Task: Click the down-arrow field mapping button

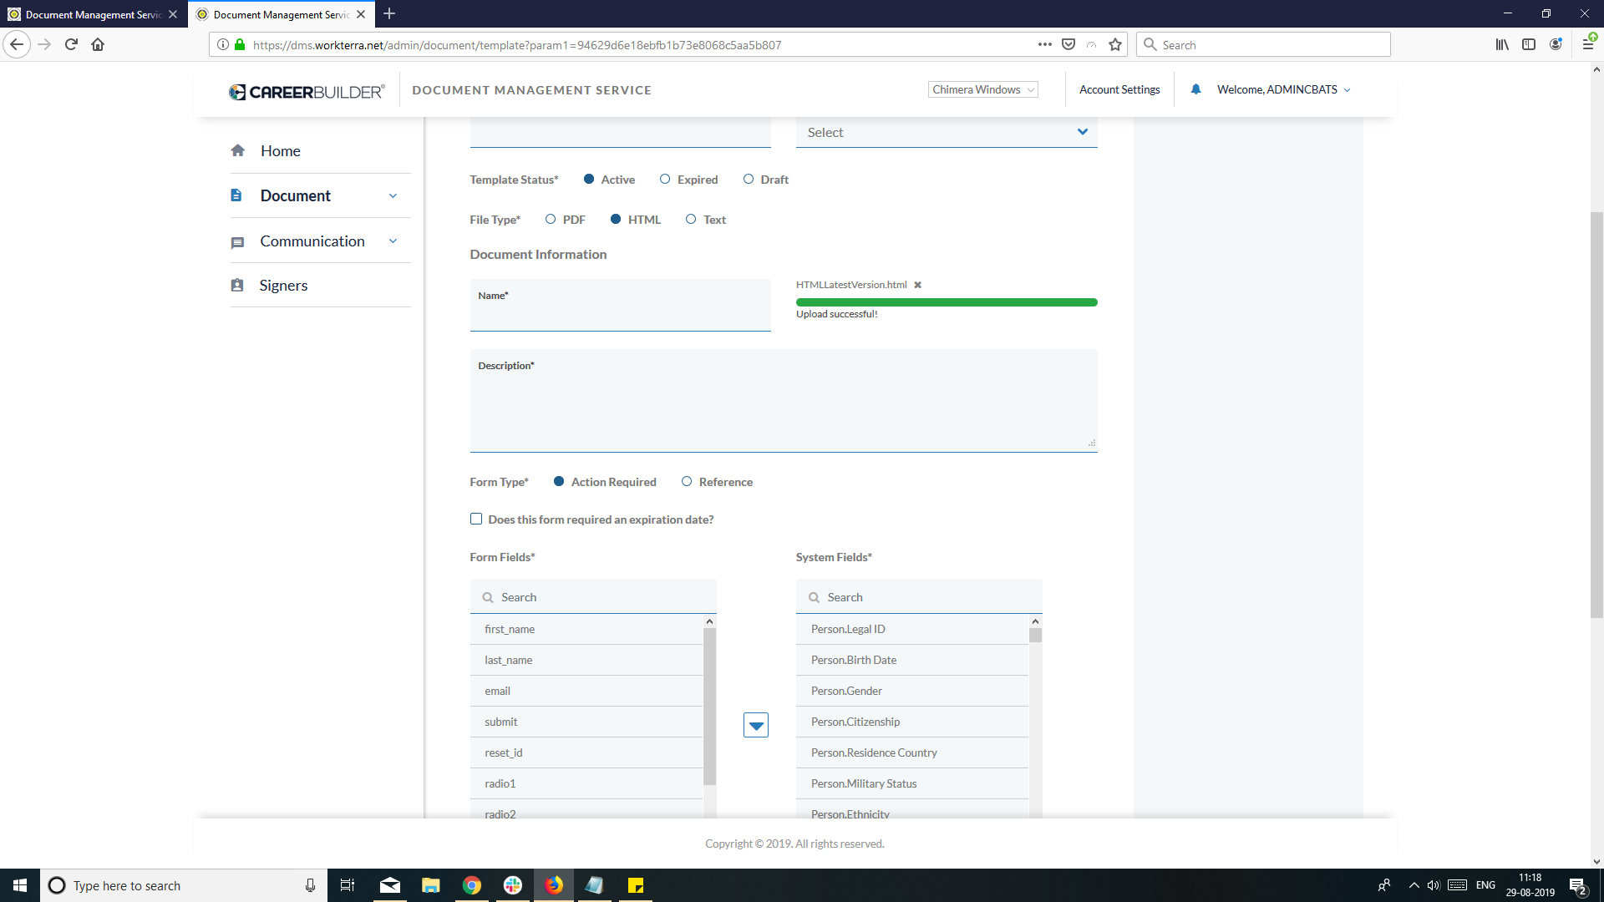Action: [x=755, y=725]
